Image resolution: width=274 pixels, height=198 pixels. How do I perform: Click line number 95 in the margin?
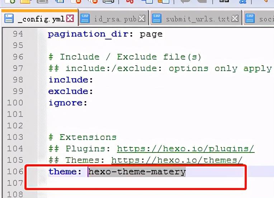[18, 46]
